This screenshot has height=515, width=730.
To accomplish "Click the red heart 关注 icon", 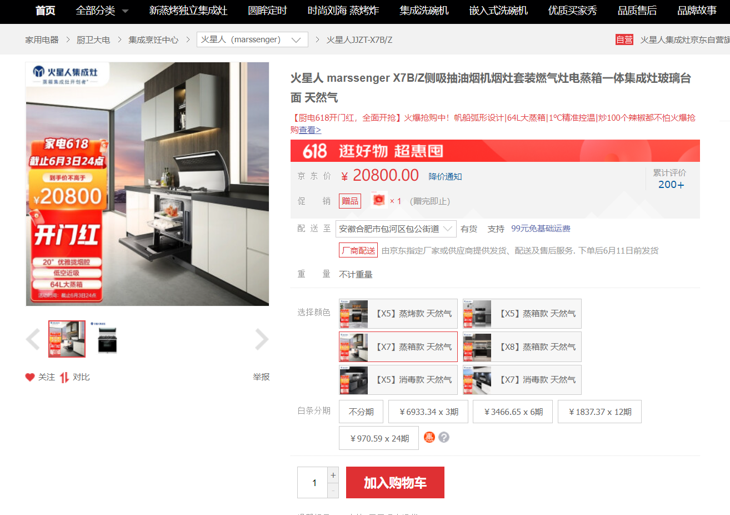I will [30, 377].
